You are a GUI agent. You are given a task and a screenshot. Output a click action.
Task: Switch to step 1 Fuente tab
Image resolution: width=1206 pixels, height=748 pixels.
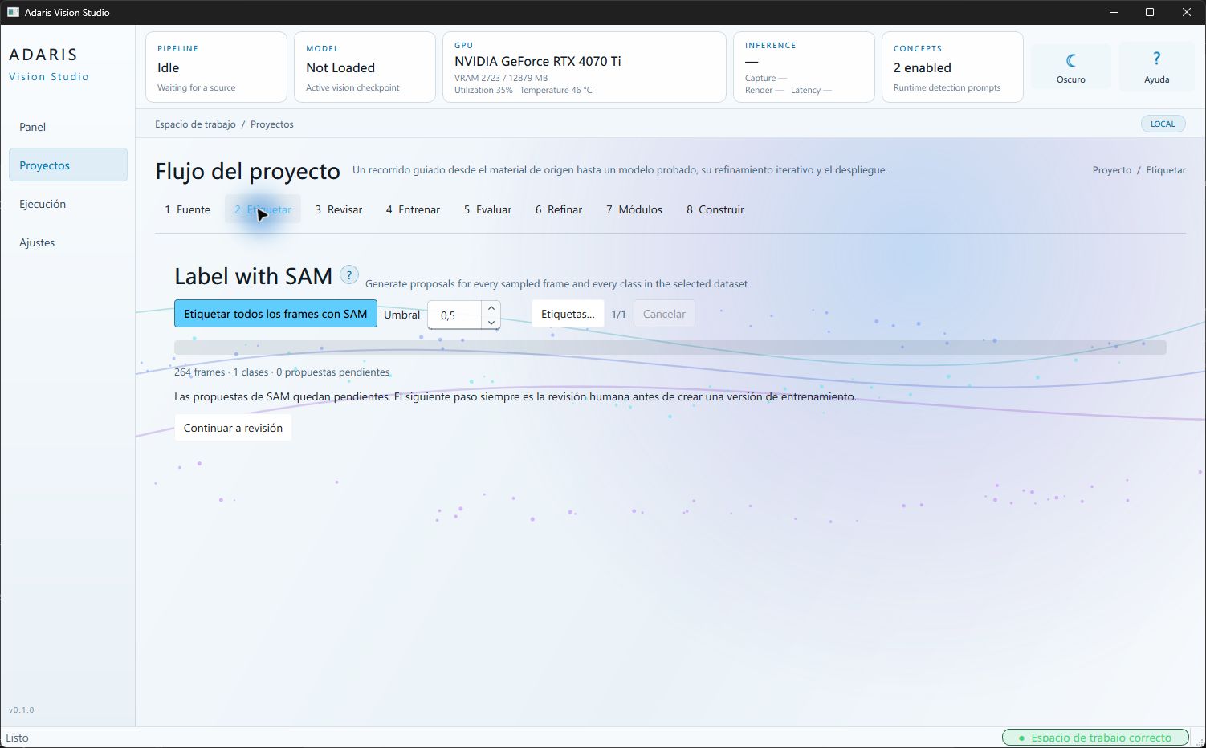[187, 209]
